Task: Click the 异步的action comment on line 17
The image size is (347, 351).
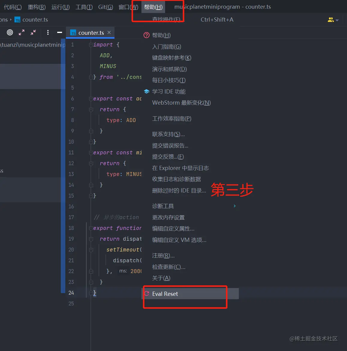Action: click(x=116, y=217)
